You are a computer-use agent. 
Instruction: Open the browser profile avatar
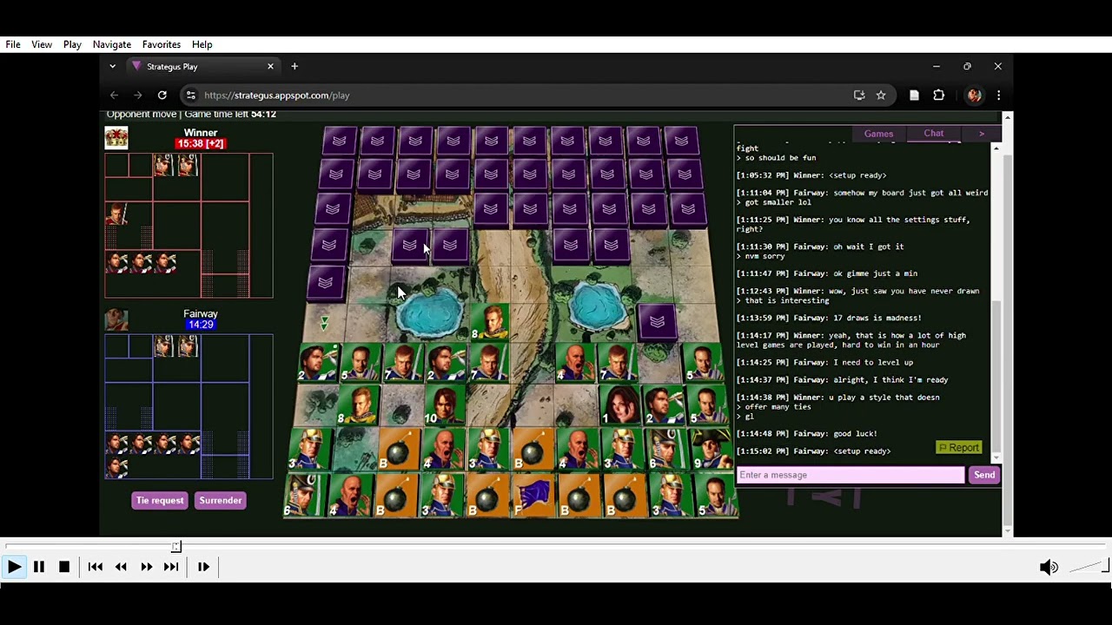(x=974, y=95)
